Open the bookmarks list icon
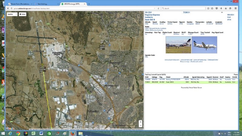The width and height of the screenshot is (242, 136). (212, 8)
